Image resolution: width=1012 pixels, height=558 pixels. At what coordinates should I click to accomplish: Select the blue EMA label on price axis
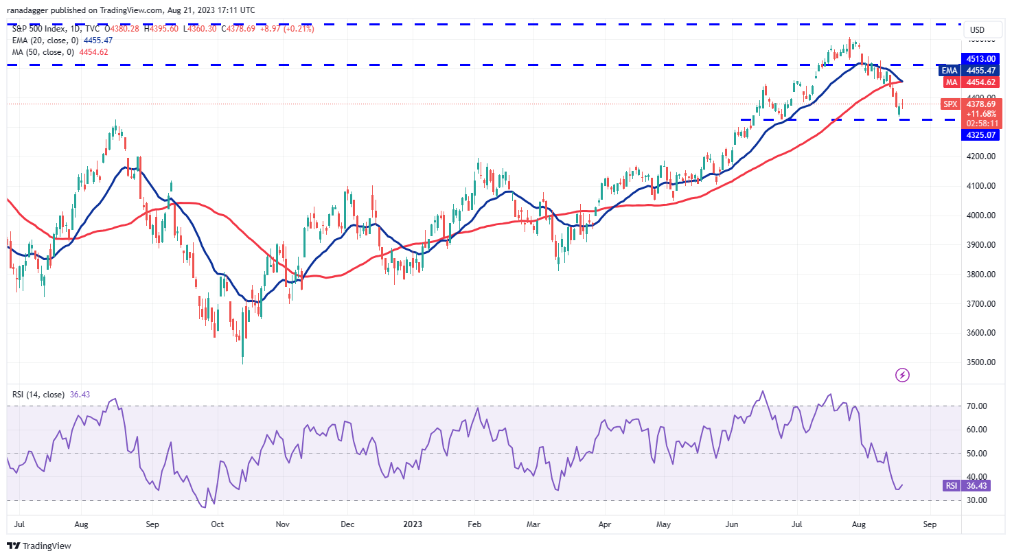tap(949, 71)
